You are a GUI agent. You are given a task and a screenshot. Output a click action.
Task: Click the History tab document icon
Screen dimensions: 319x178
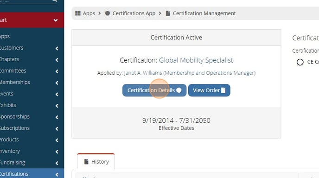86,161
